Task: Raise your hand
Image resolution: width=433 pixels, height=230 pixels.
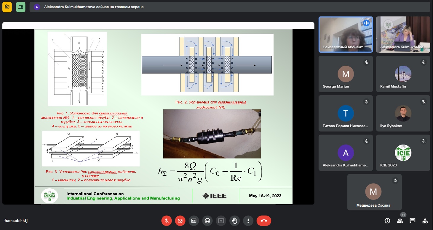Action: pos(234,221)
